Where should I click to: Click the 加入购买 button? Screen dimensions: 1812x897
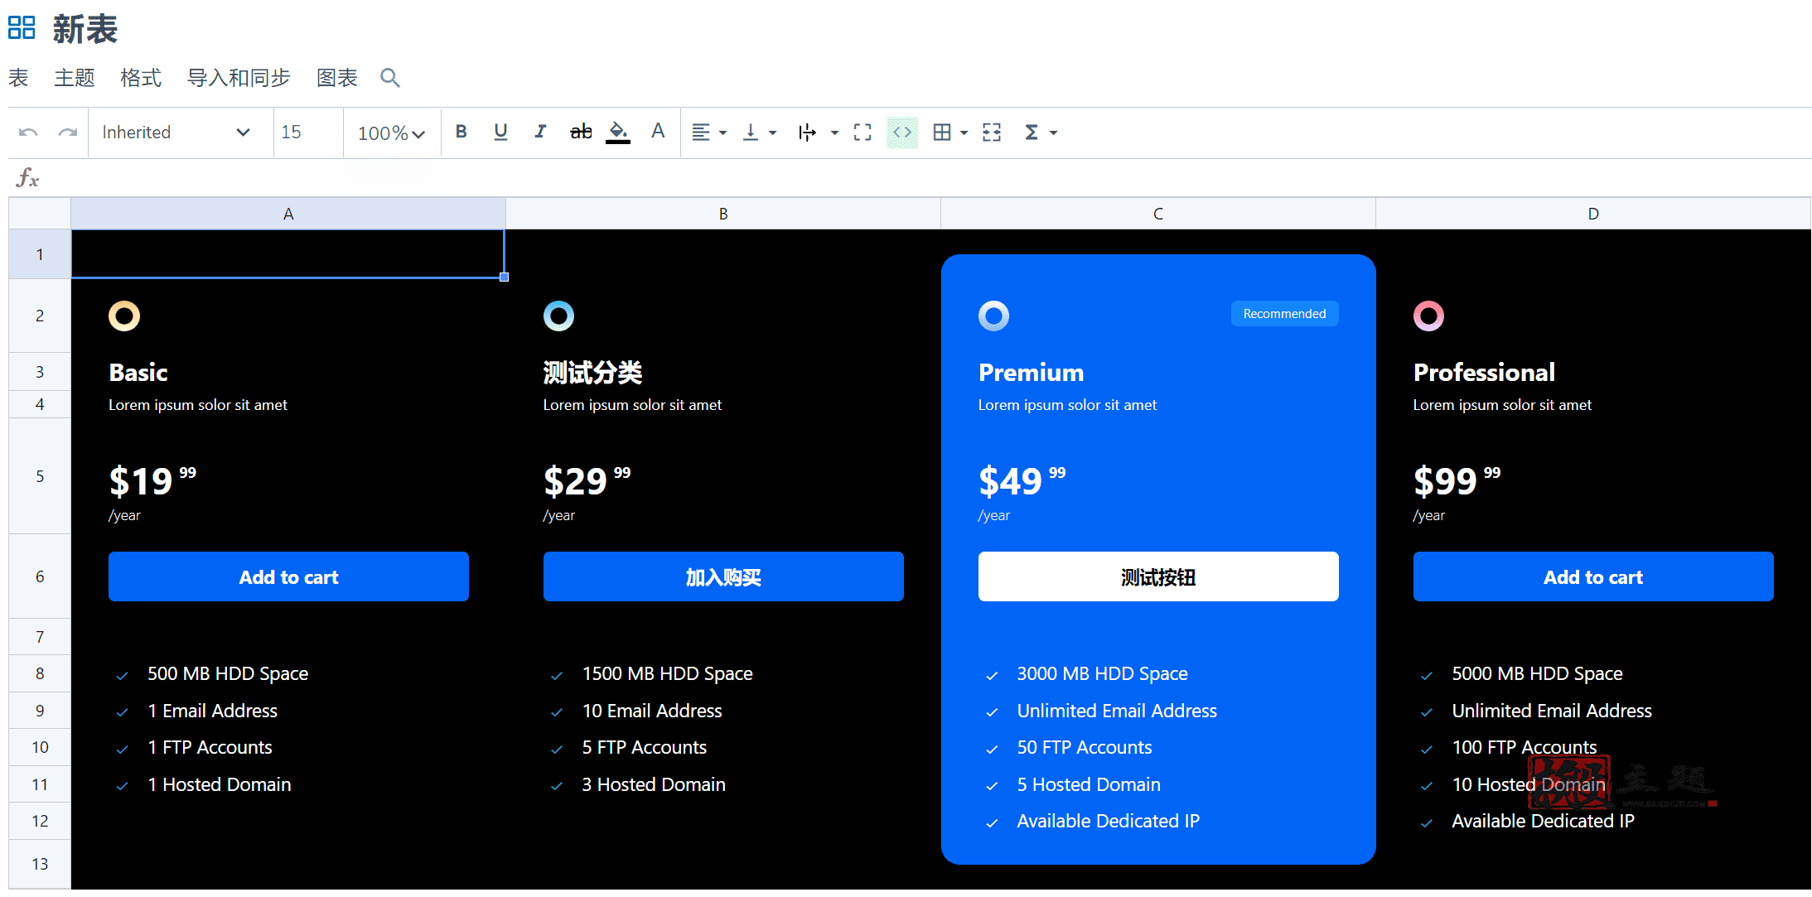[x=723, y=576]
